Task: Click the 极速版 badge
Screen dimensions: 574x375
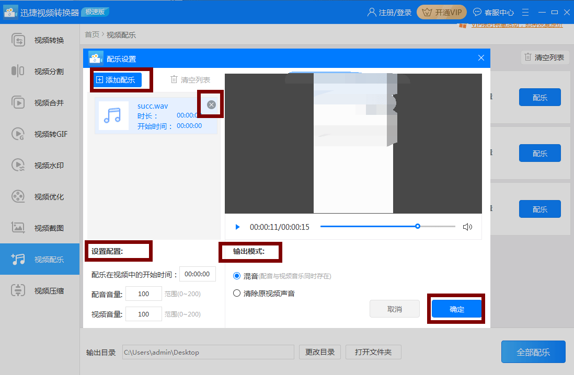Action: tap(95, 11)
